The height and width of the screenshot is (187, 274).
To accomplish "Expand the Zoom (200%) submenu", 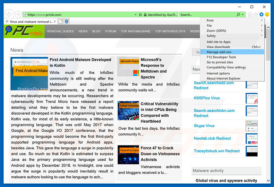I will [232, 31].
